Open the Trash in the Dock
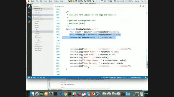 click(x=142, y=94)
